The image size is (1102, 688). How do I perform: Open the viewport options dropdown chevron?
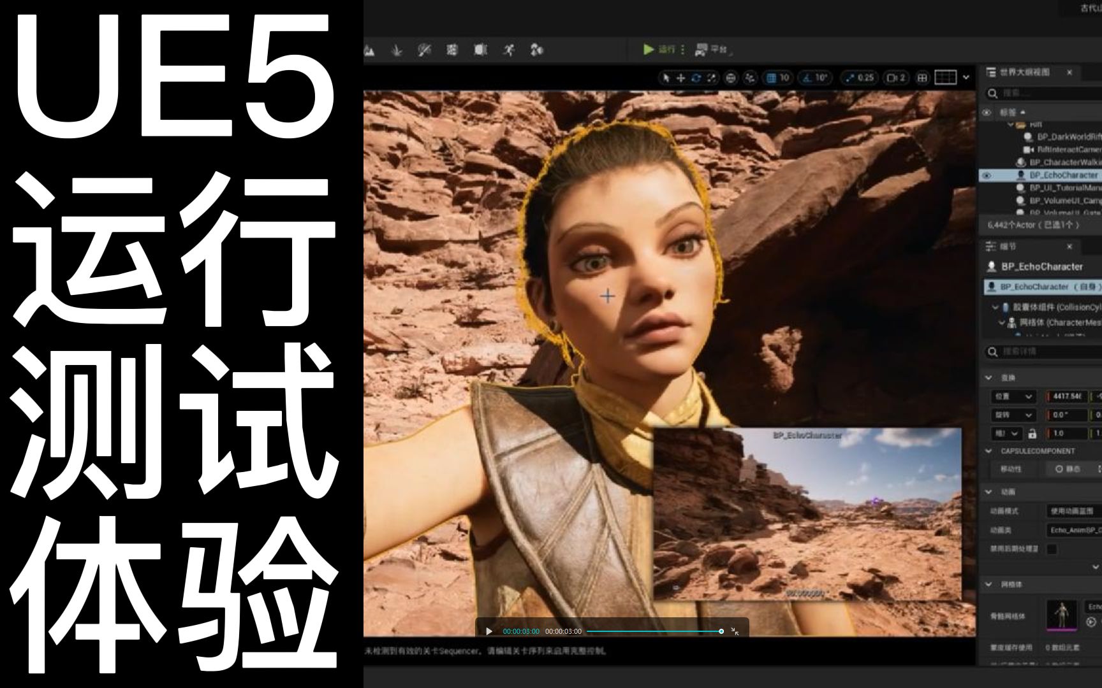(x=965, y=78)
